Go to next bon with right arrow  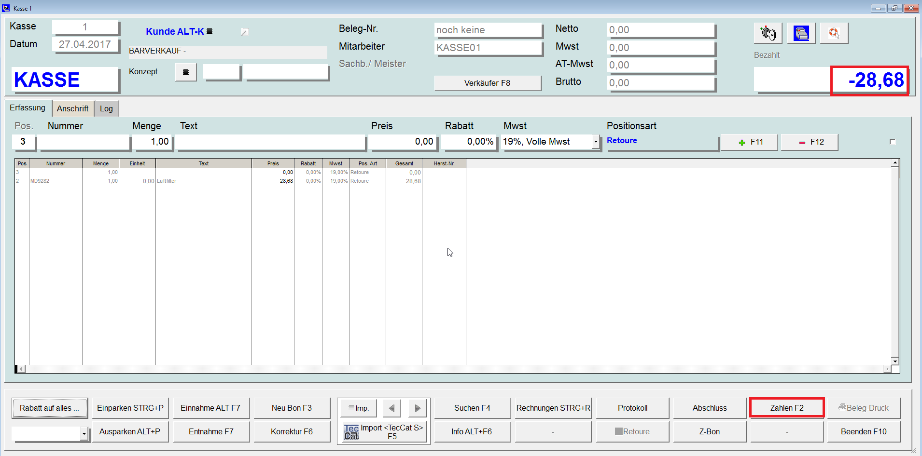coord(418,408)
